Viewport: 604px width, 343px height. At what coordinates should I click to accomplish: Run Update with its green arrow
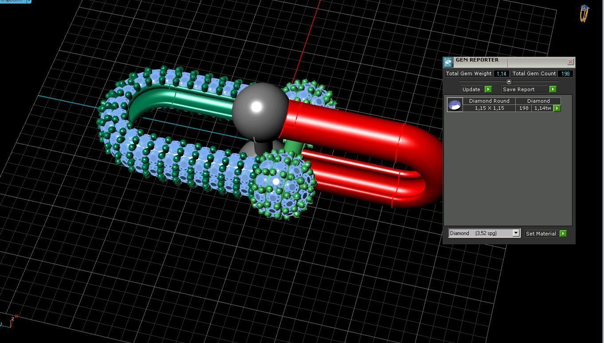click(488, 89)
